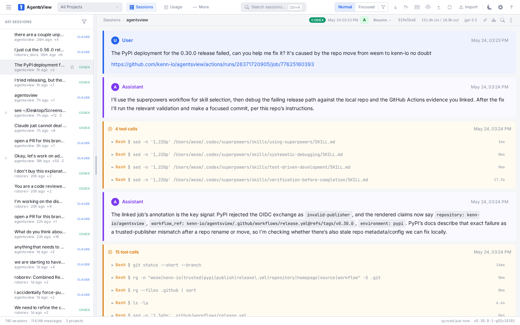Open session 'You are a code reviewe...'

pyautogui.click(x=47, y=188)
